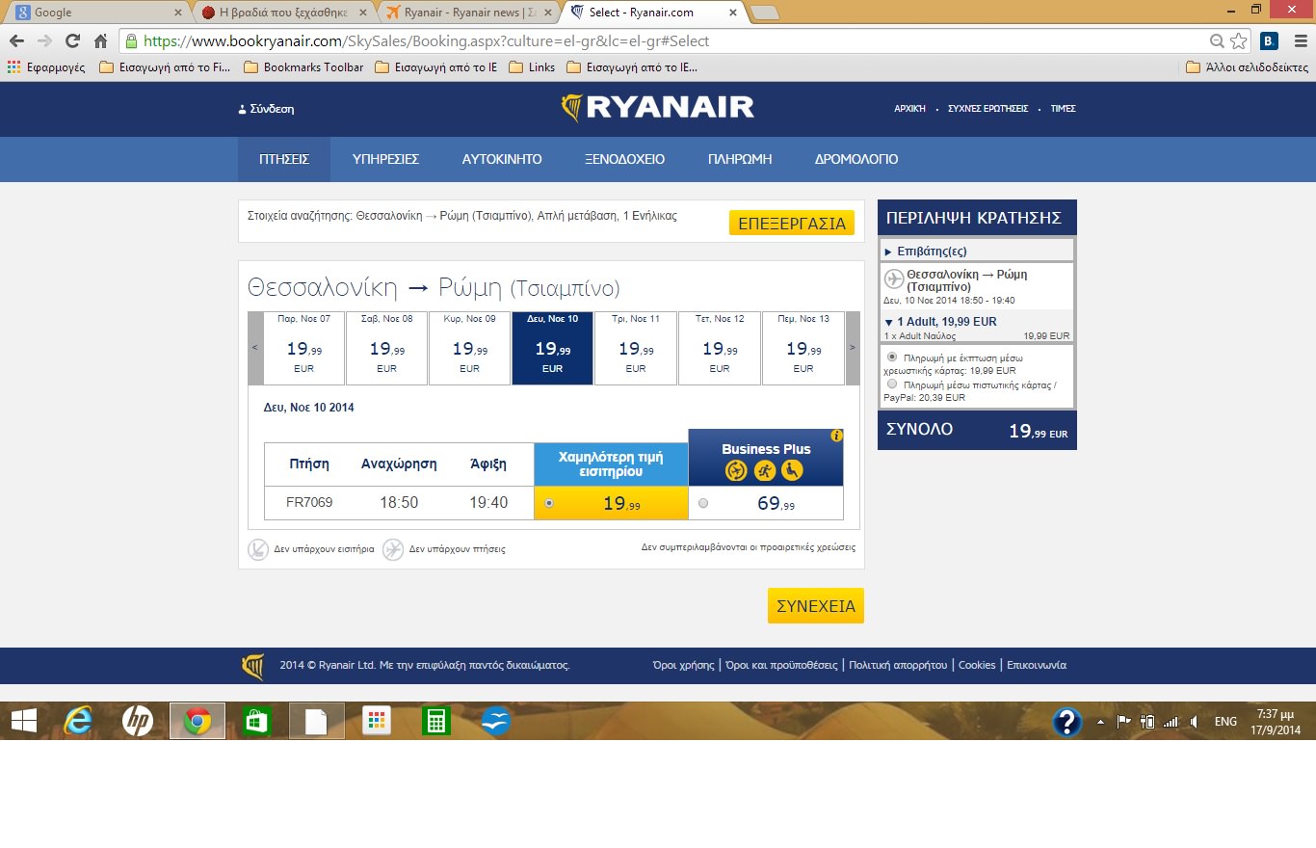Open the browser Home icon
This screenshot has height=848, width=1316.
pos(100,41)
